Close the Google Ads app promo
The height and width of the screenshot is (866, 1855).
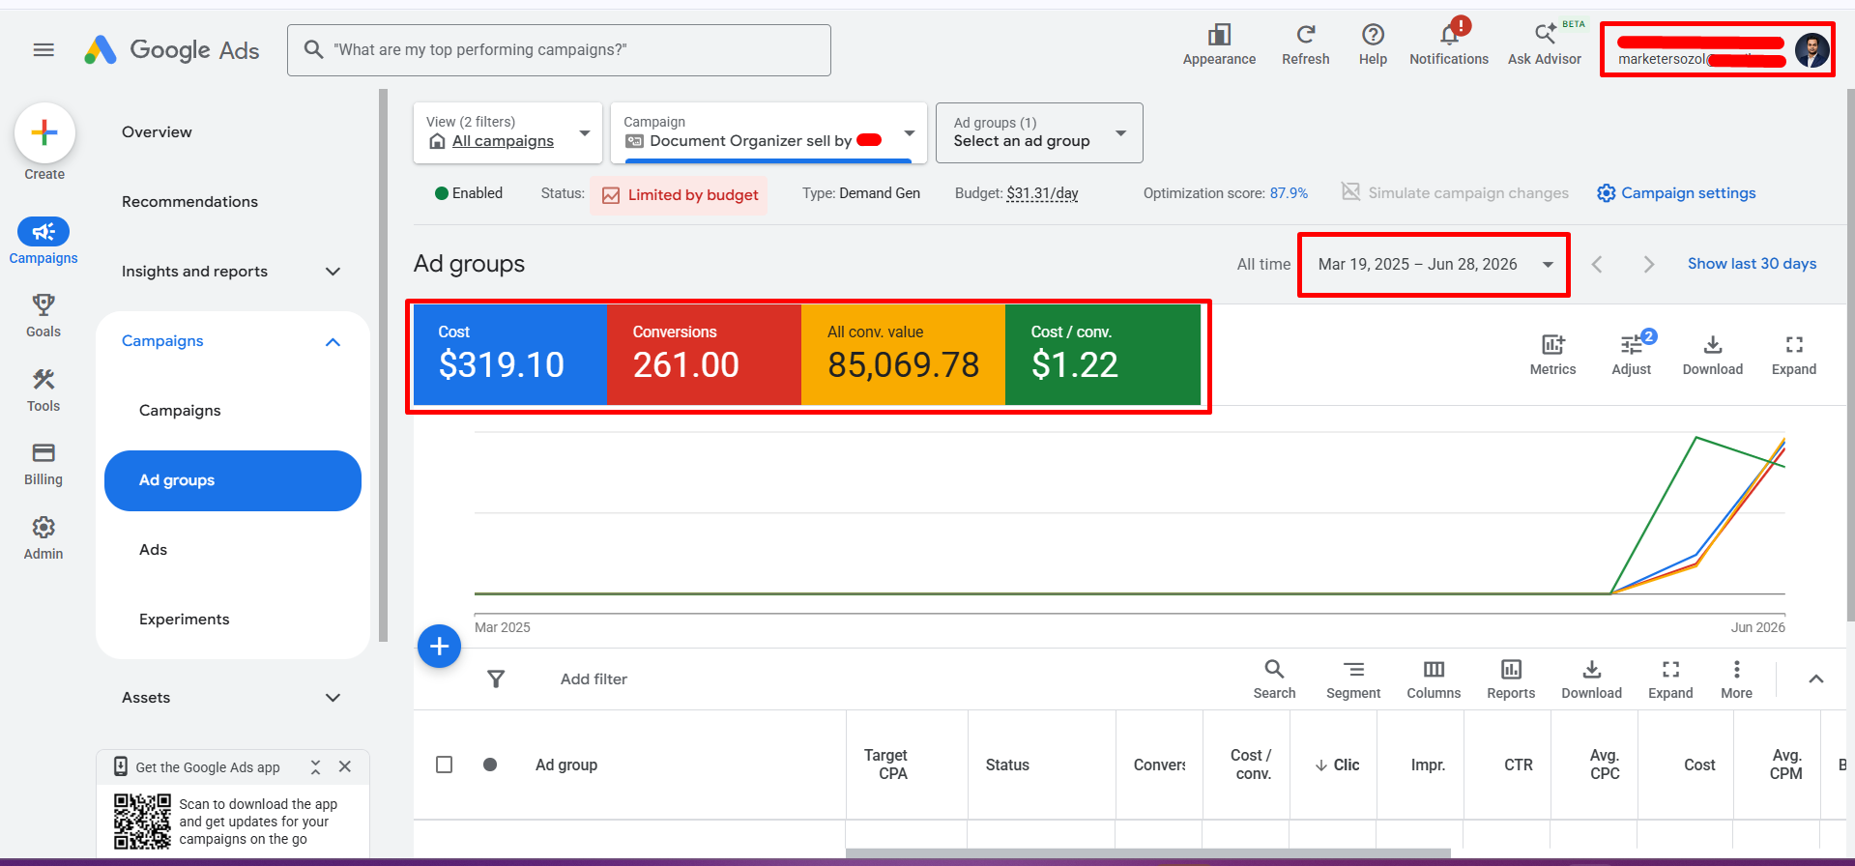(x=345, y=766)
